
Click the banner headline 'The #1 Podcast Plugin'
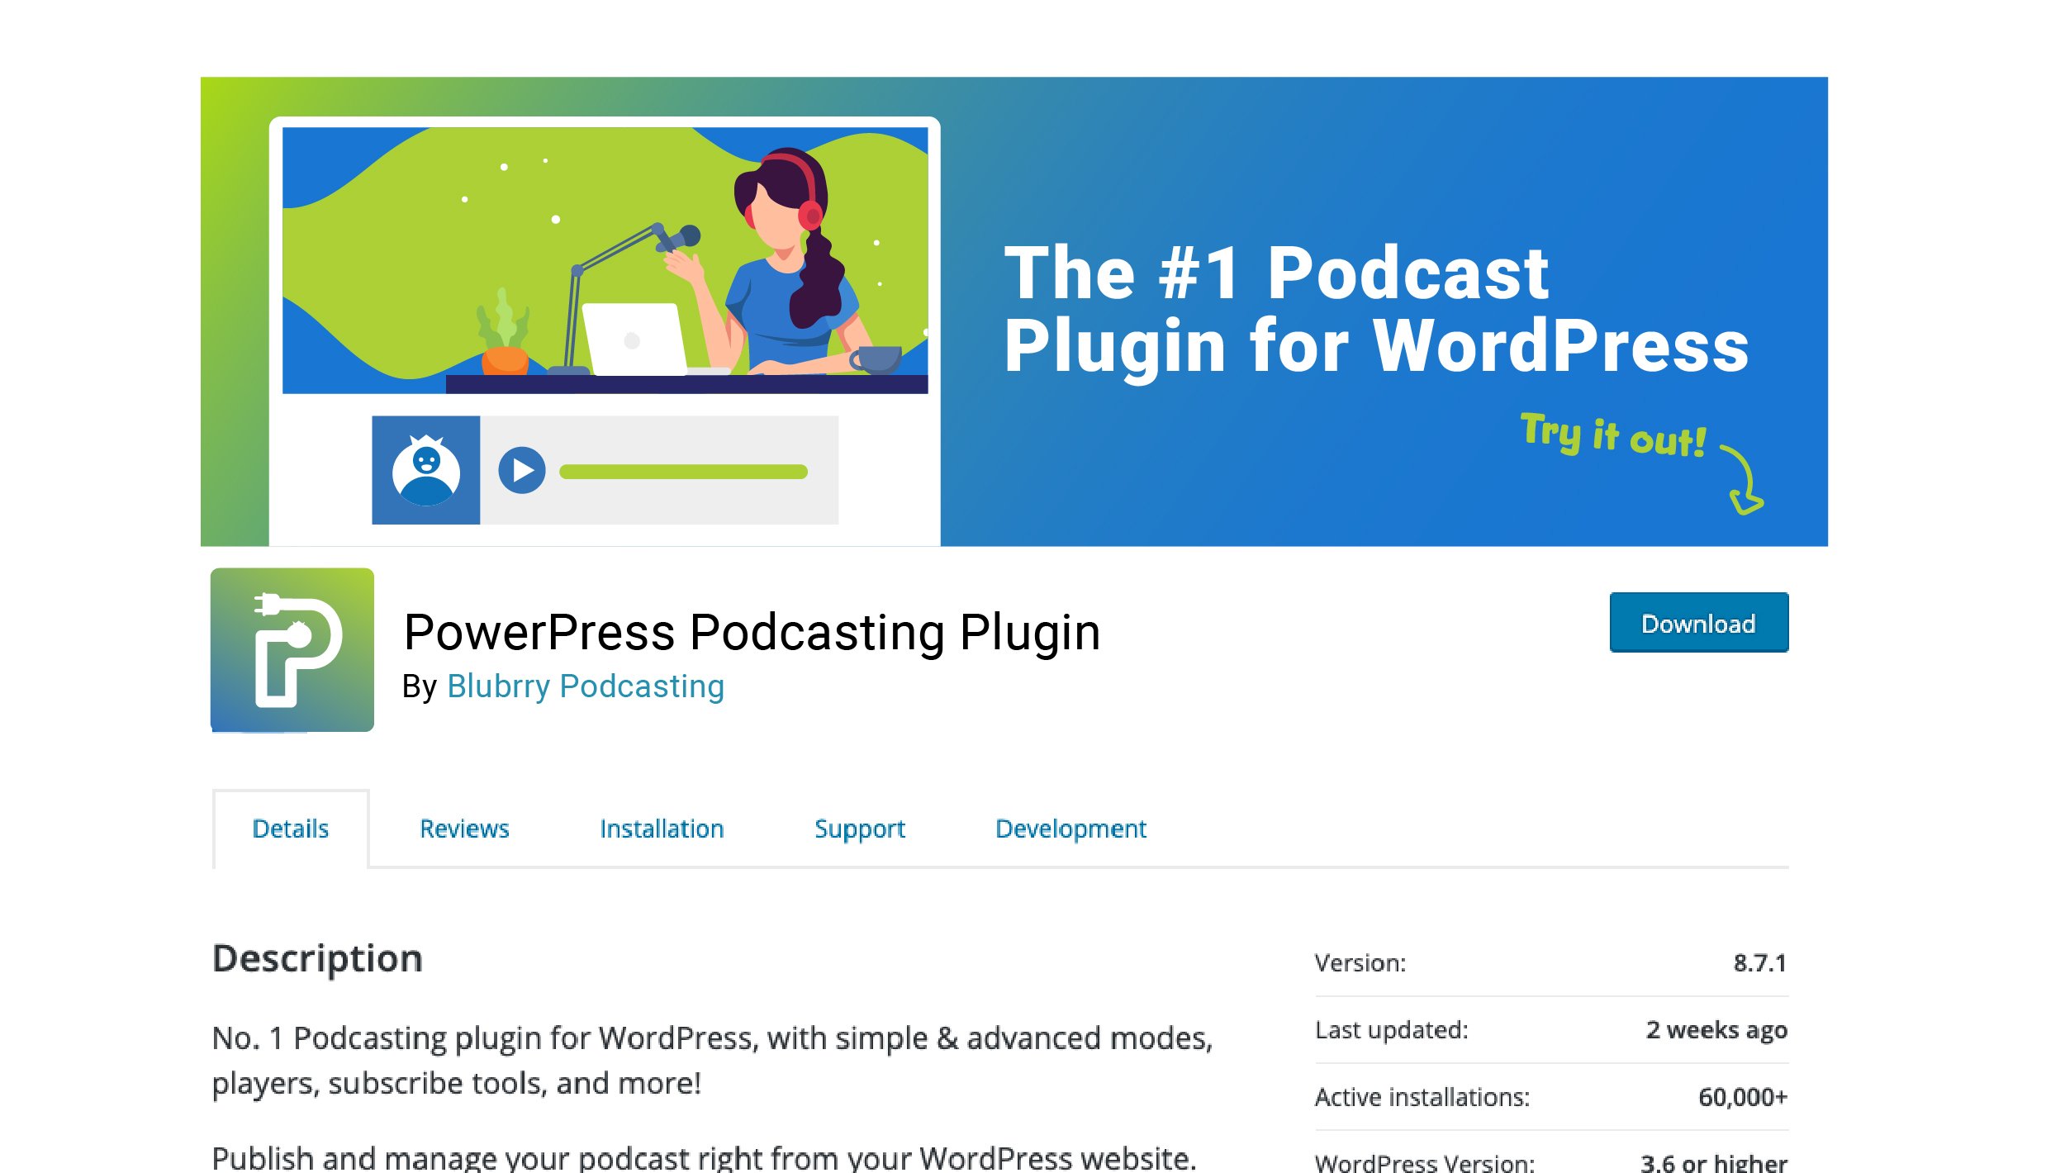[x=1375, y=309]
